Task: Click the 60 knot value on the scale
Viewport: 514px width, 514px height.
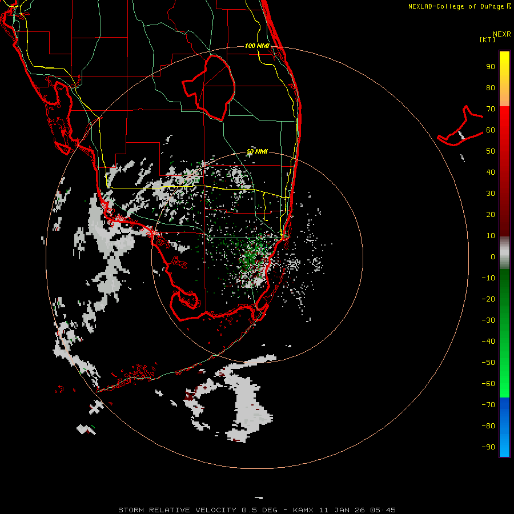Action: (x=491, y=130)
